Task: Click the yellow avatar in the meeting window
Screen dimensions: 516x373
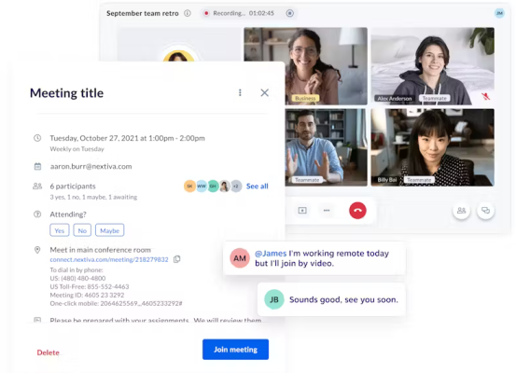Action: (x=178, y=56)
